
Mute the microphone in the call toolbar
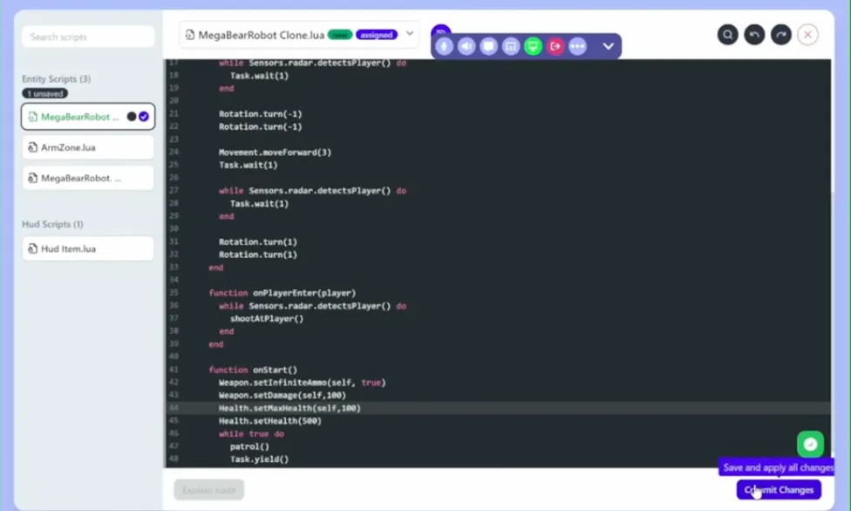[444, 47]
